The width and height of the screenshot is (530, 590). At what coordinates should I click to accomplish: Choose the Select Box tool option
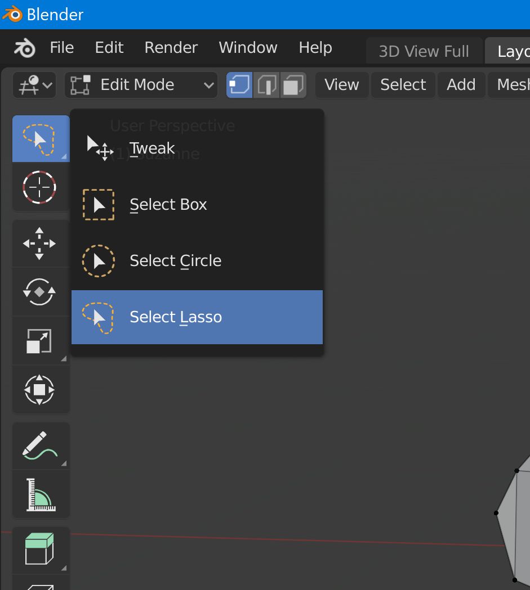(x=168, y=204)
